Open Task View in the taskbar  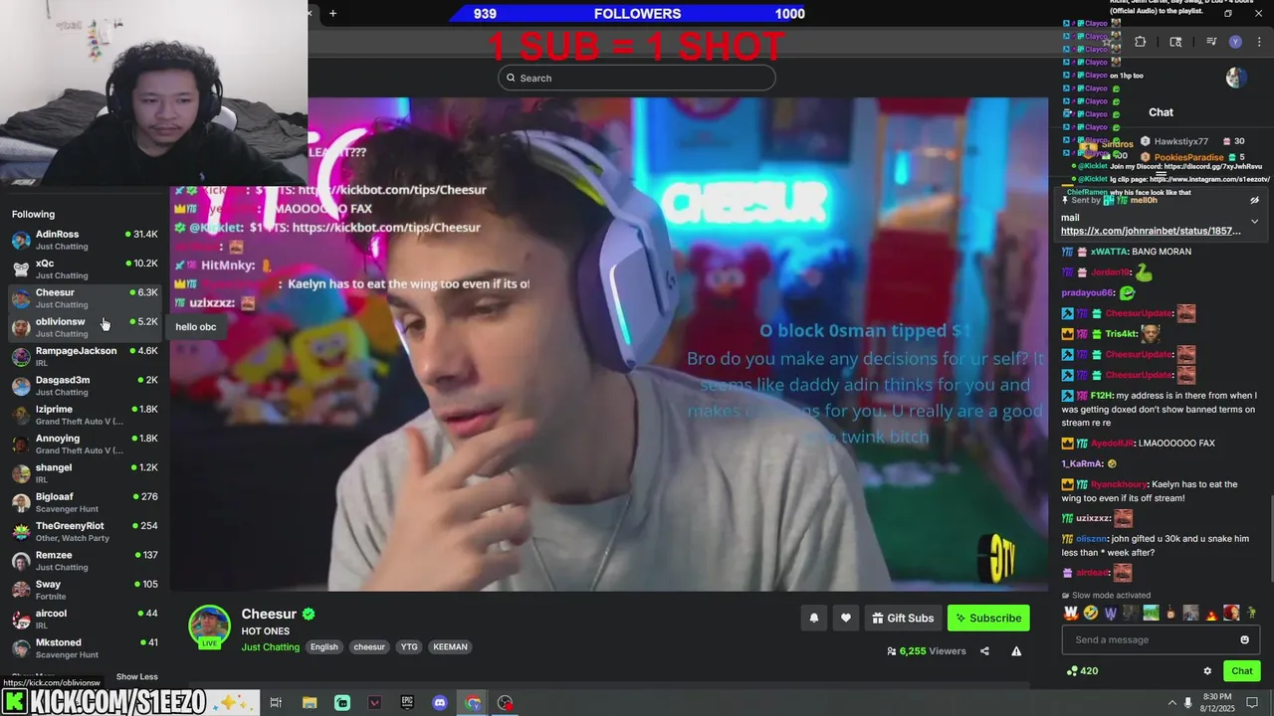pos(276,703)
